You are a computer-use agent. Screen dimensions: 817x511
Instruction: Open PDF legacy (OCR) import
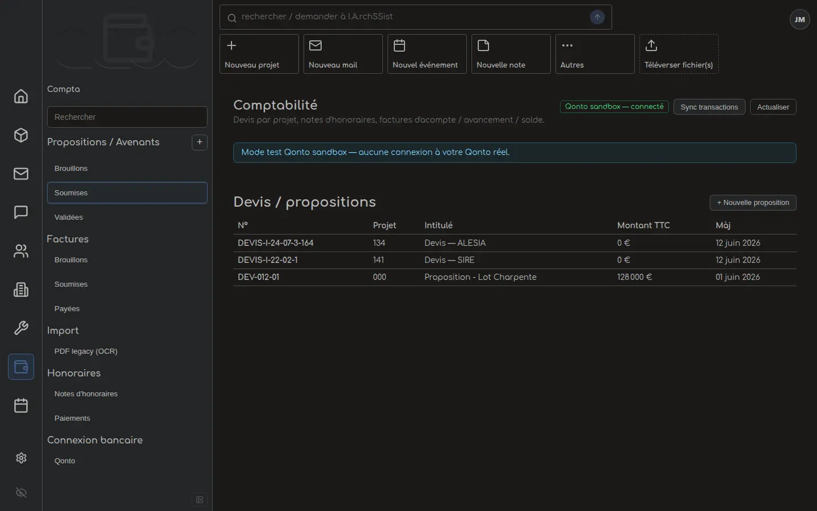click(x=127, y=351)
